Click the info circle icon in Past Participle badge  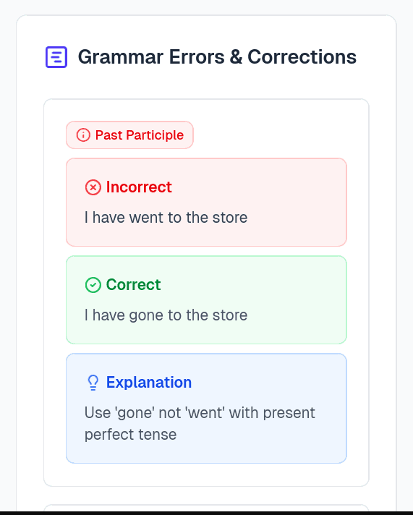tap(83, 135)
